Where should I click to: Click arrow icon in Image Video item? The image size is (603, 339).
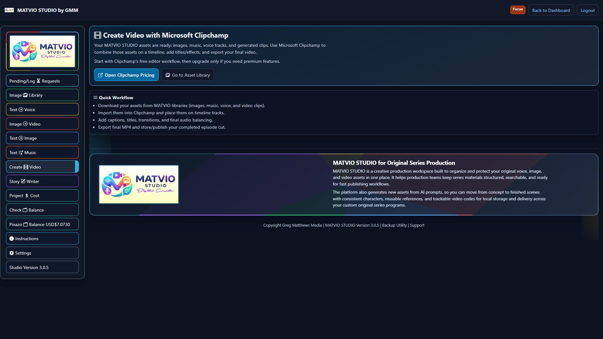click(25, 124)
